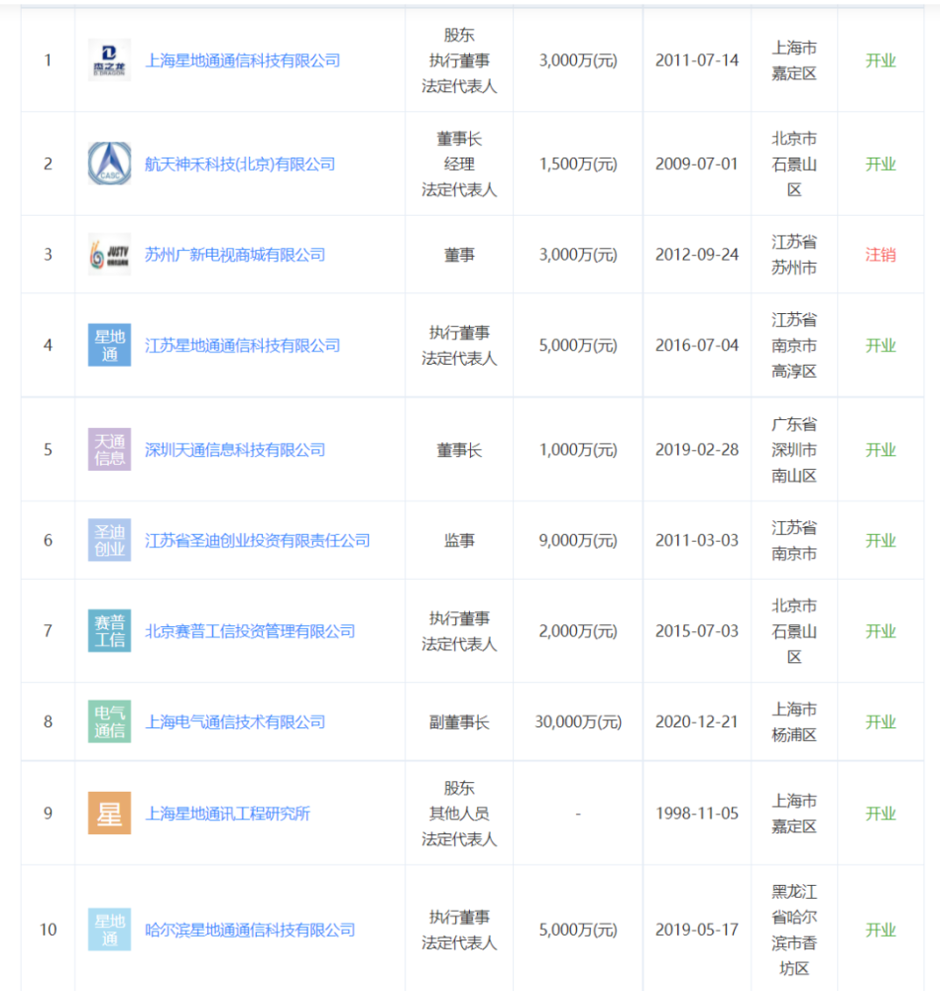This screenshot has height=991, width=940.
Task: Select the red 注销 status
Action: click(881, 255)
